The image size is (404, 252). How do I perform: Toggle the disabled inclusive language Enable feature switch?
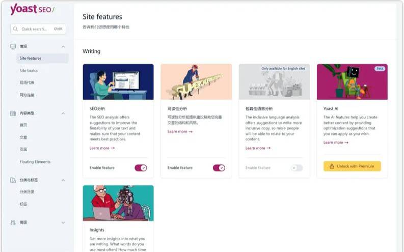297,168
